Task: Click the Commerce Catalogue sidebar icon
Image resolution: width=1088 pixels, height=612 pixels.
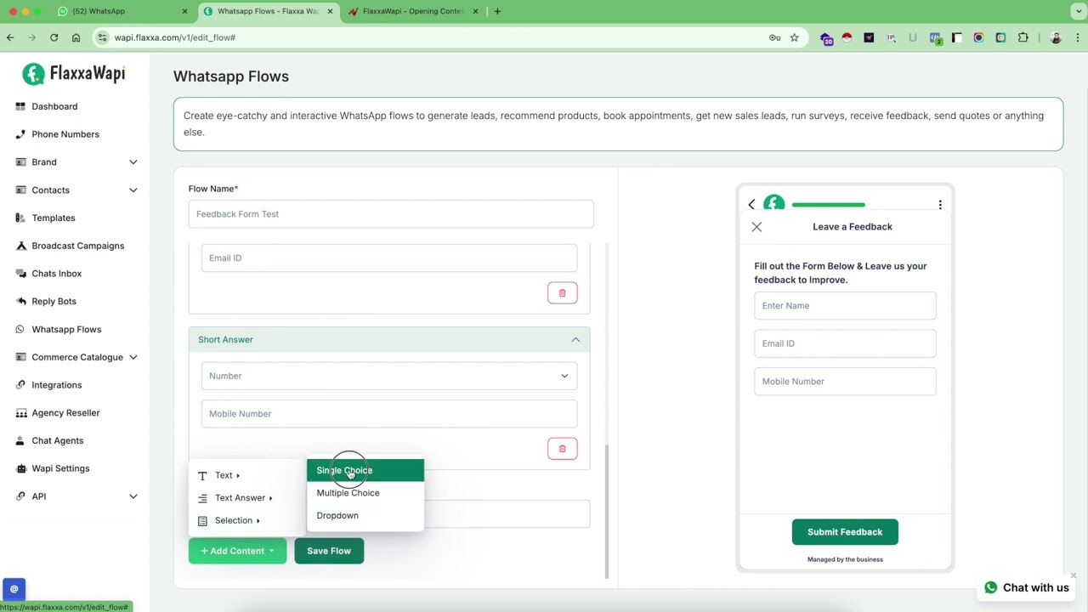Action: click(20, 357)
